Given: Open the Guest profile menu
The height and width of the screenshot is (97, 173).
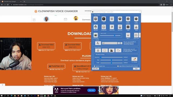Looking at the screenshot, I should point(166,5).
